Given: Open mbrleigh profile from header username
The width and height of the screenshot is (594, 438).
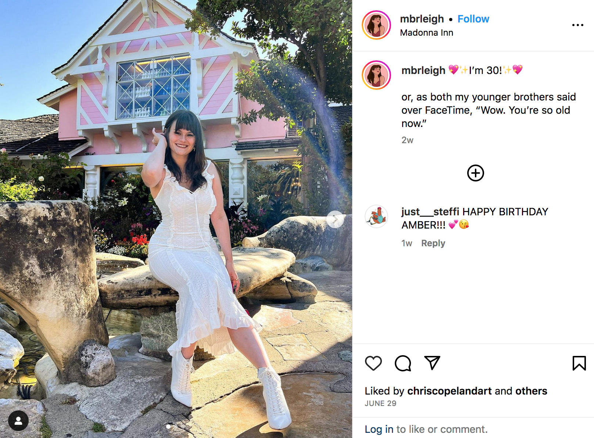Looking at the screenshot, I should (x=422, y=19).
